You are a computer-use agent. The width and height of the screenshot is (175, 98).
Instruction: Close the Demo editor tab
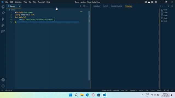[x=19, y=6]
